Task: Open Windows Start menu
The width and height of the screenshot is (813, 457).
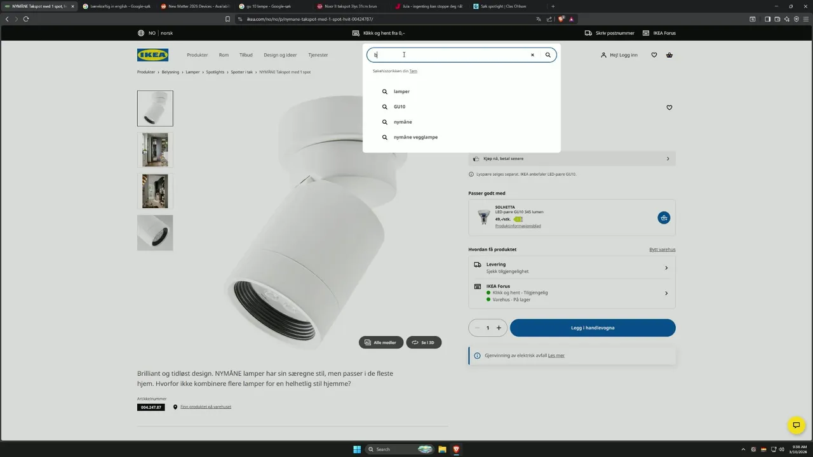Action: pyautogui.click(x=357, y=449)
